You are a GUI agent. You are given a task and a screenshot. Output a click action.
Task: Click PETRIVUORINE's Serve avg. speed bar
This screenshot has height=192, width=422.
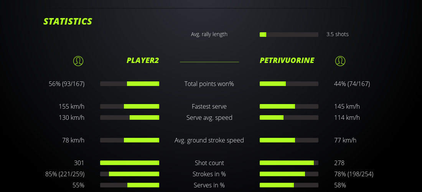[x=289, y=118]
